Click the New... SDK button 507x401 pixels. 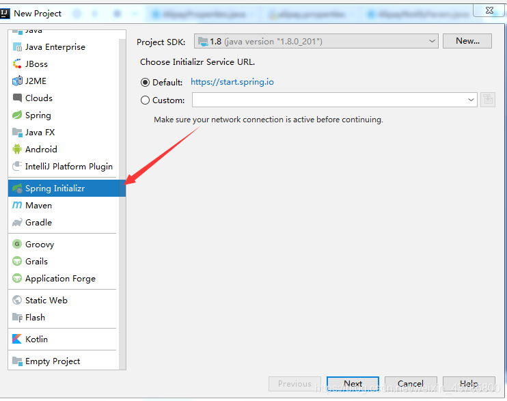pyautogui.click(x=467, y=41)
